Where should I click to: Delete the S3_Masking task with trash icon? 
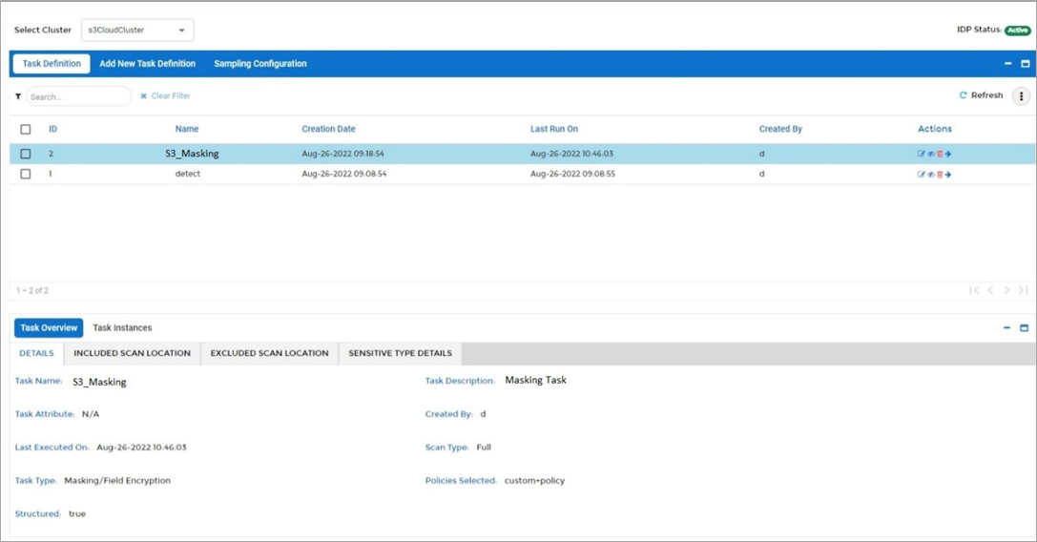pos(939,155)
